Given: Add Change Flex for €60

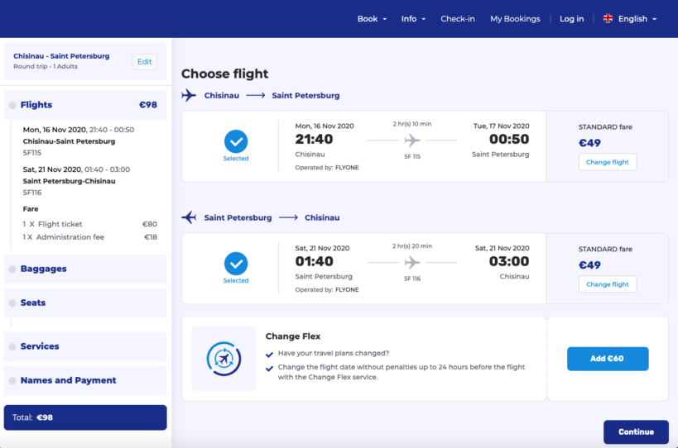Looking at the screenshot, I should 608,359.
